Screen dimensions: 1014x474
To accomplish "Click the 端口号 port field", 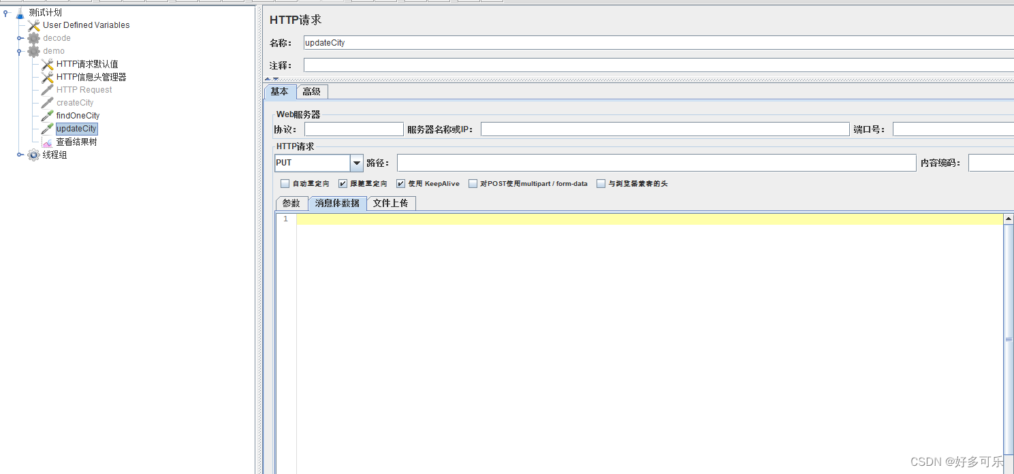I will pos(953,129).
